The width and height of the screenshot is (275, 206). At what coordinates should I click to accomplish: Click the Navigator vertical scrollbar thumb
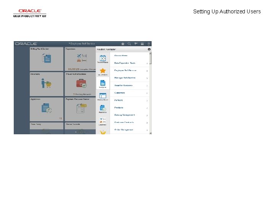point(150,59)
